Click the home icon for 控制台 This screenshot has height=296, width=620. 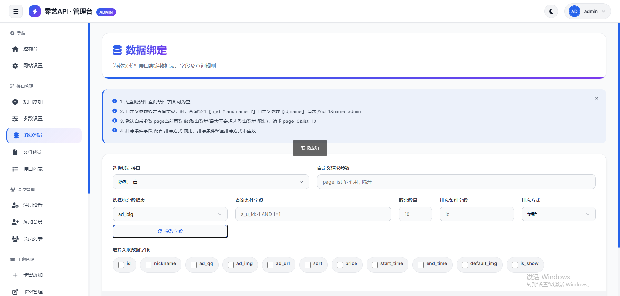pos(15,49)
